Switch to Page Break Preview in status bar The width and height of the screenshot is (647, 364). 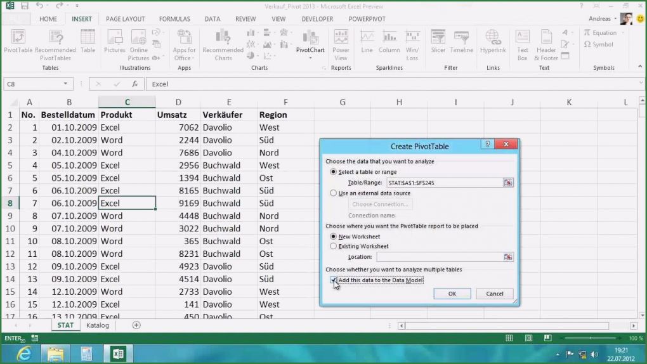(547, 338)
